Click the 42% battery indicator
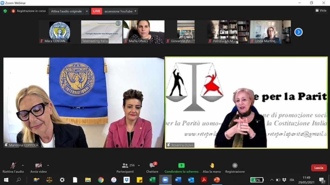 pyautogui.click(x=257, y=180)
